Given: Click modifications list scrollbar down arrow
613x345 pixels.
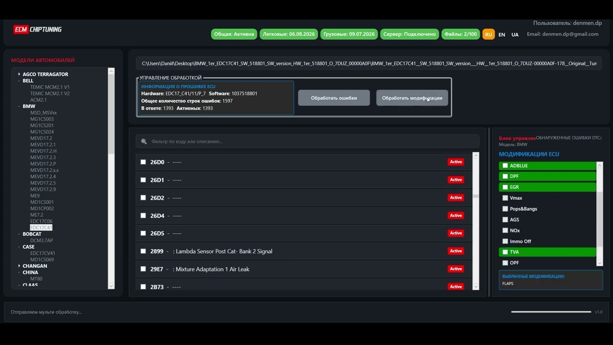Looking at the screenshot, I should click(600, 263).
